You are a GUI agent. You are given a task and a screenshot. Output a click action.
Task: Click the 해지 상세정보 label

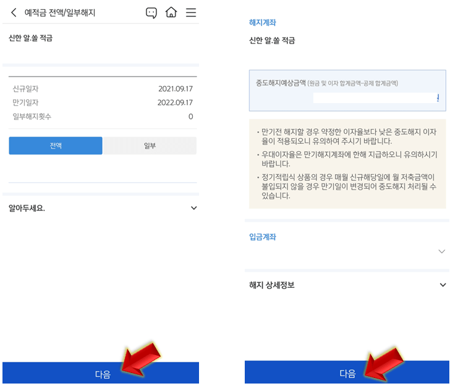click(x=271, y=285)
